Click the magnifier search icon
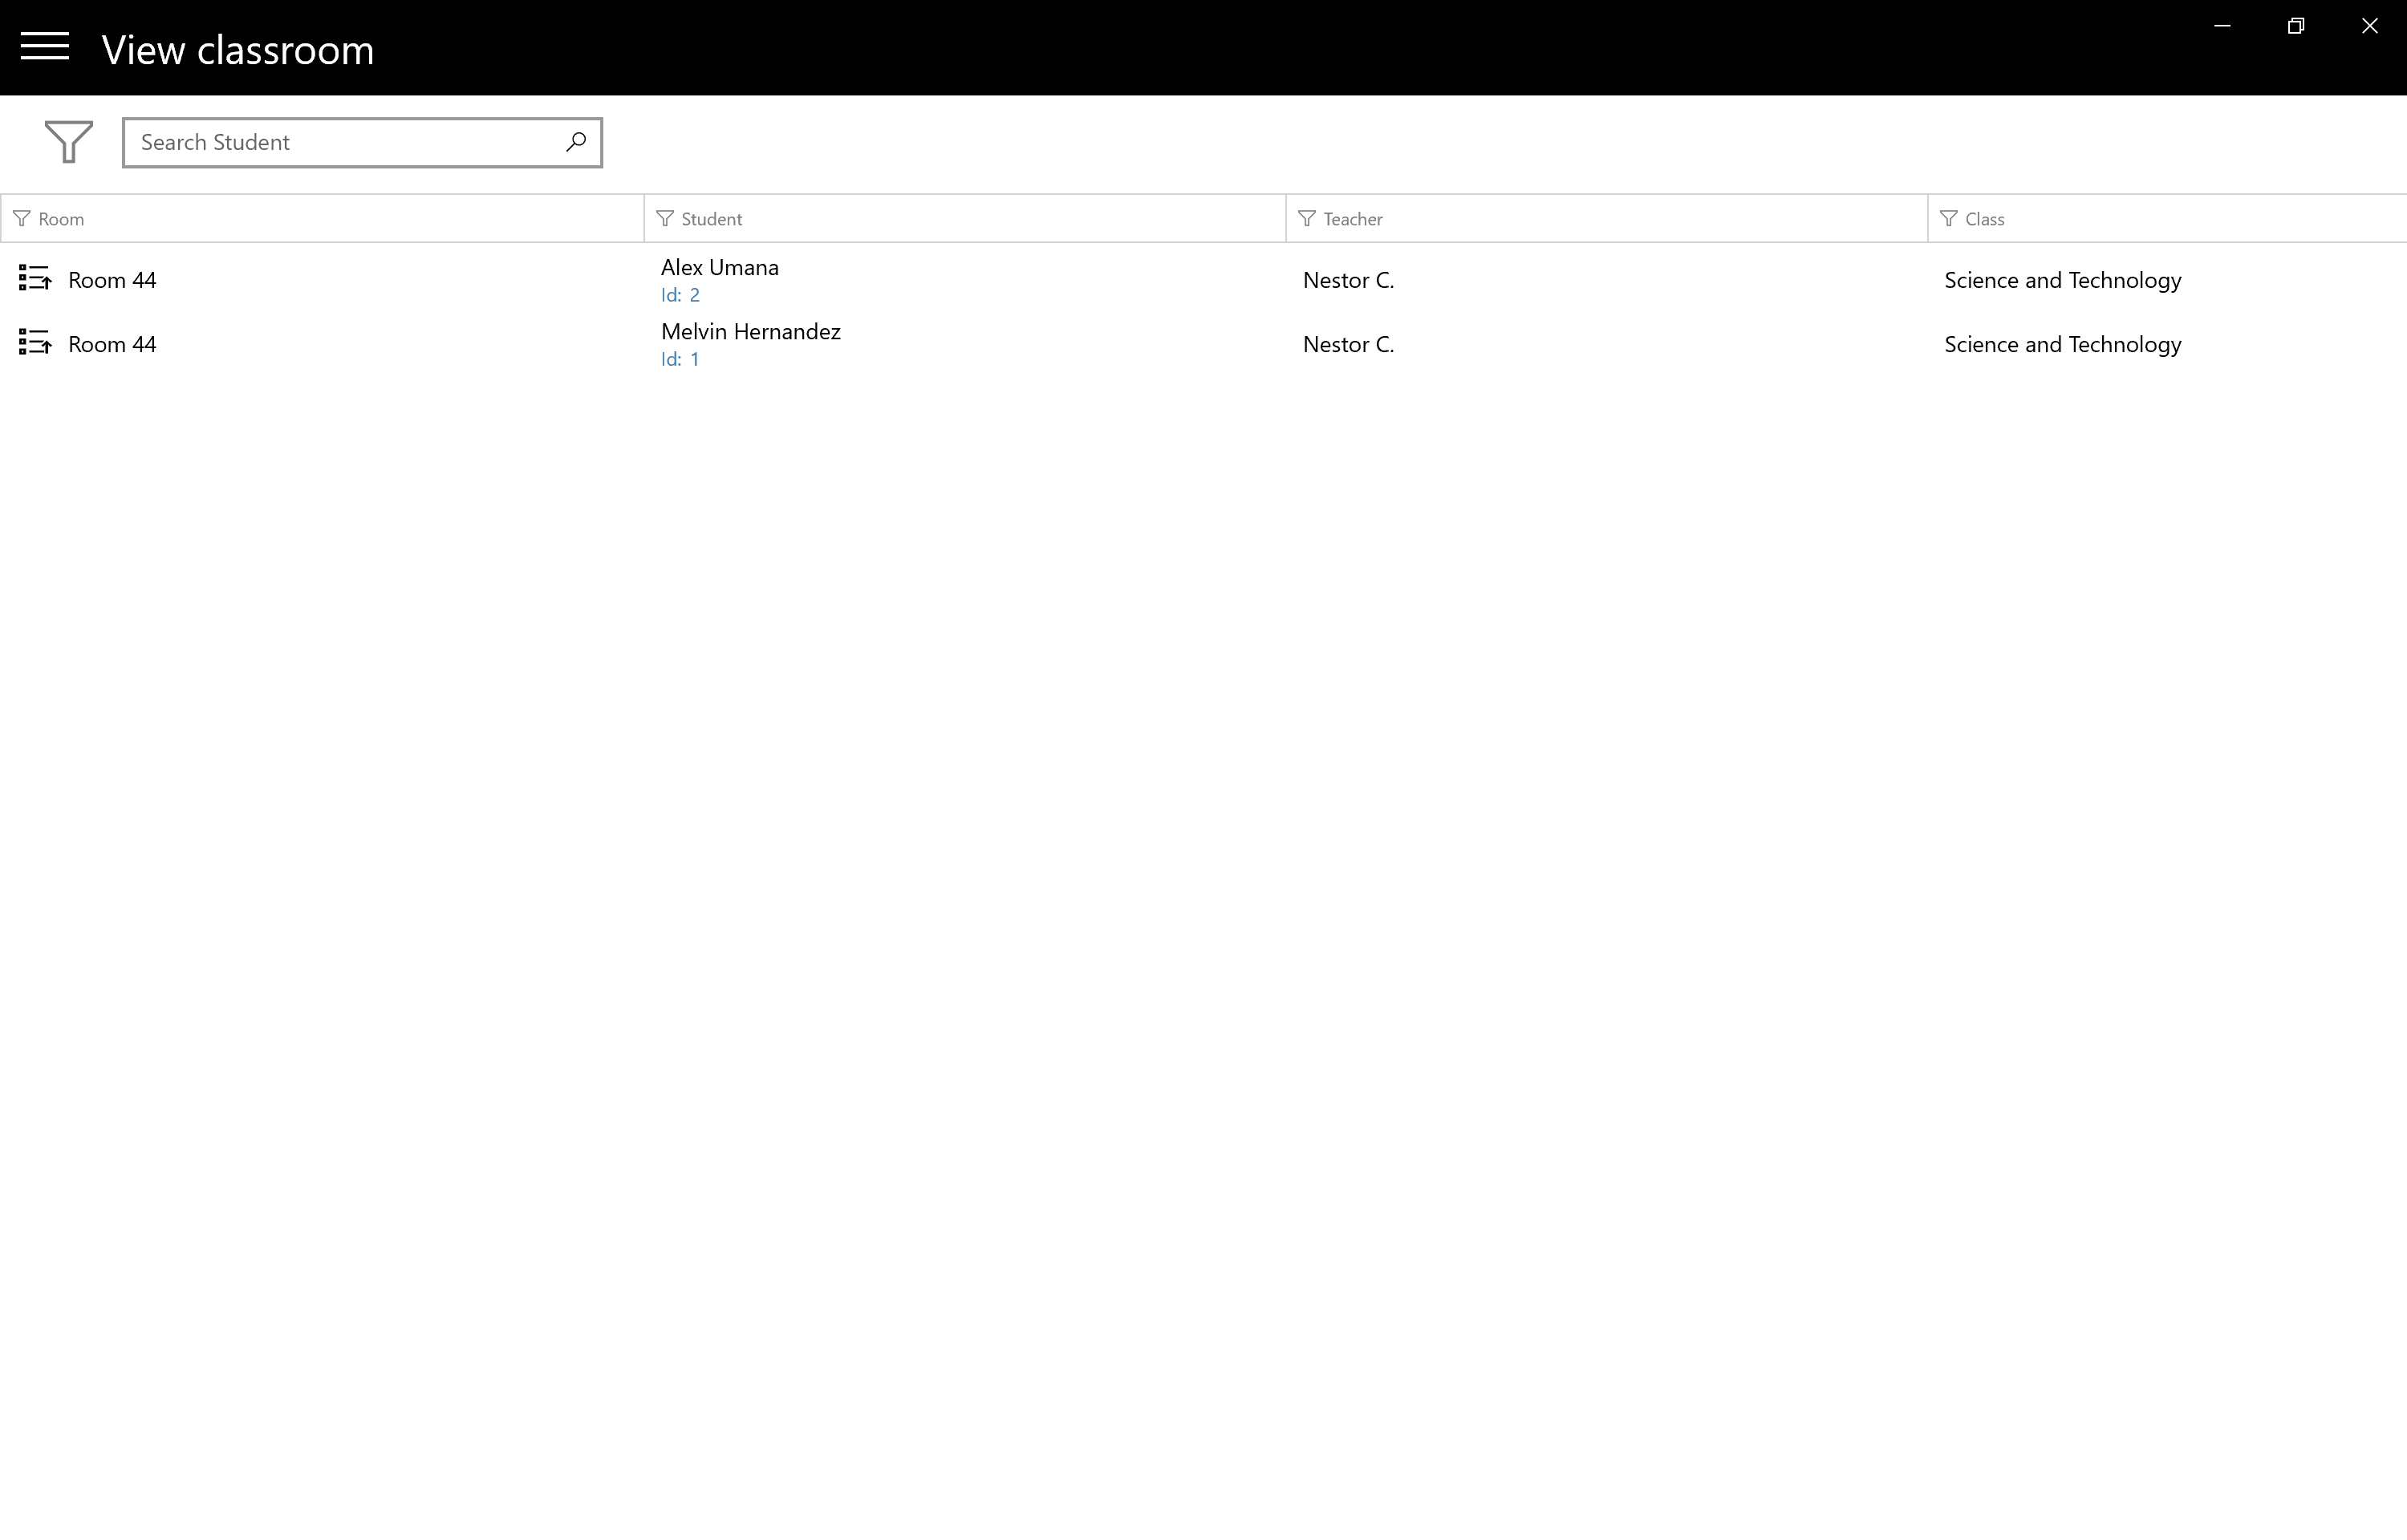The image size is (2407, 1540). tap(576, 142)
